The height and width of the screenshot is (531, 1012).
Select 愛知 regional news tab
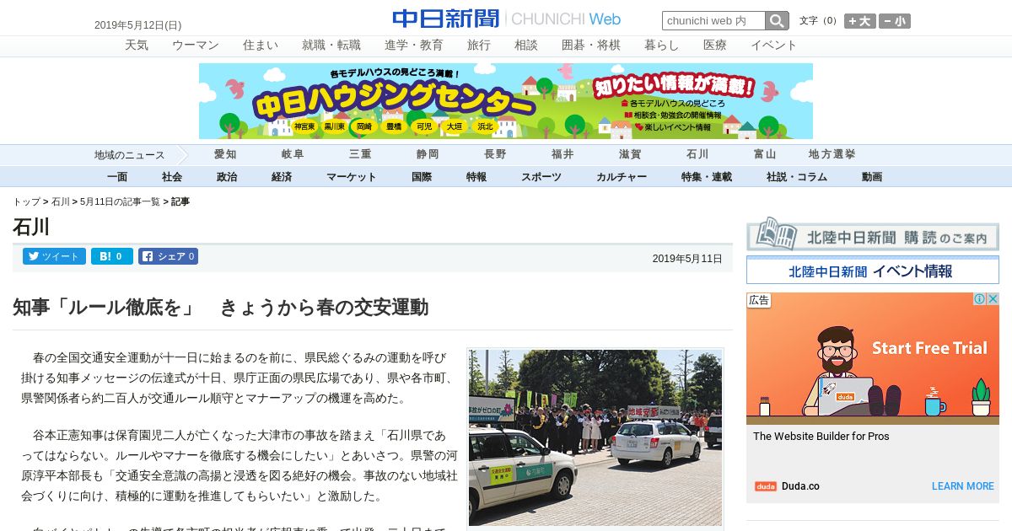[x=225, y=155]
